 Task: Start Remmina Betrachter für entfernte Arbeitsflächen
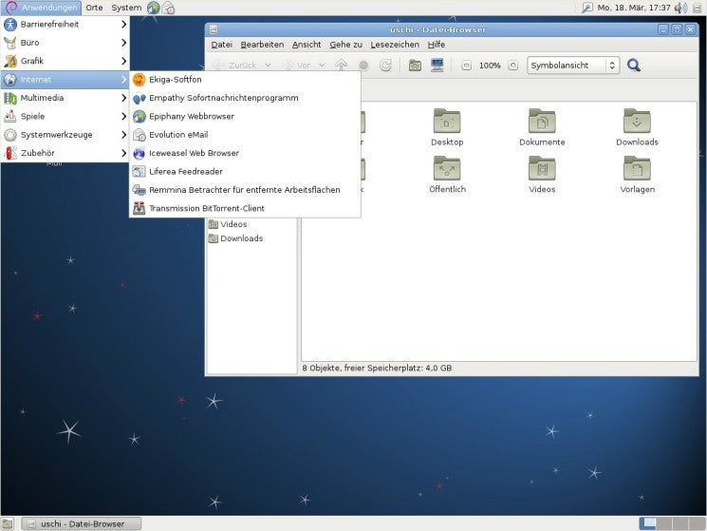[x=245, y=190]
